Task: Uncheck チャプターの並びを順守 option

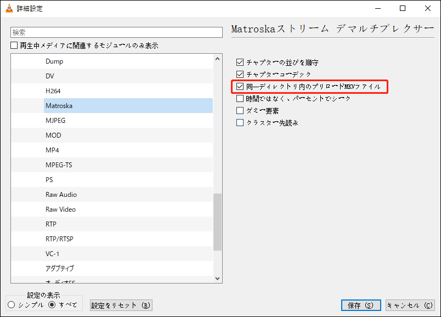Action: (x=240, y=62)
